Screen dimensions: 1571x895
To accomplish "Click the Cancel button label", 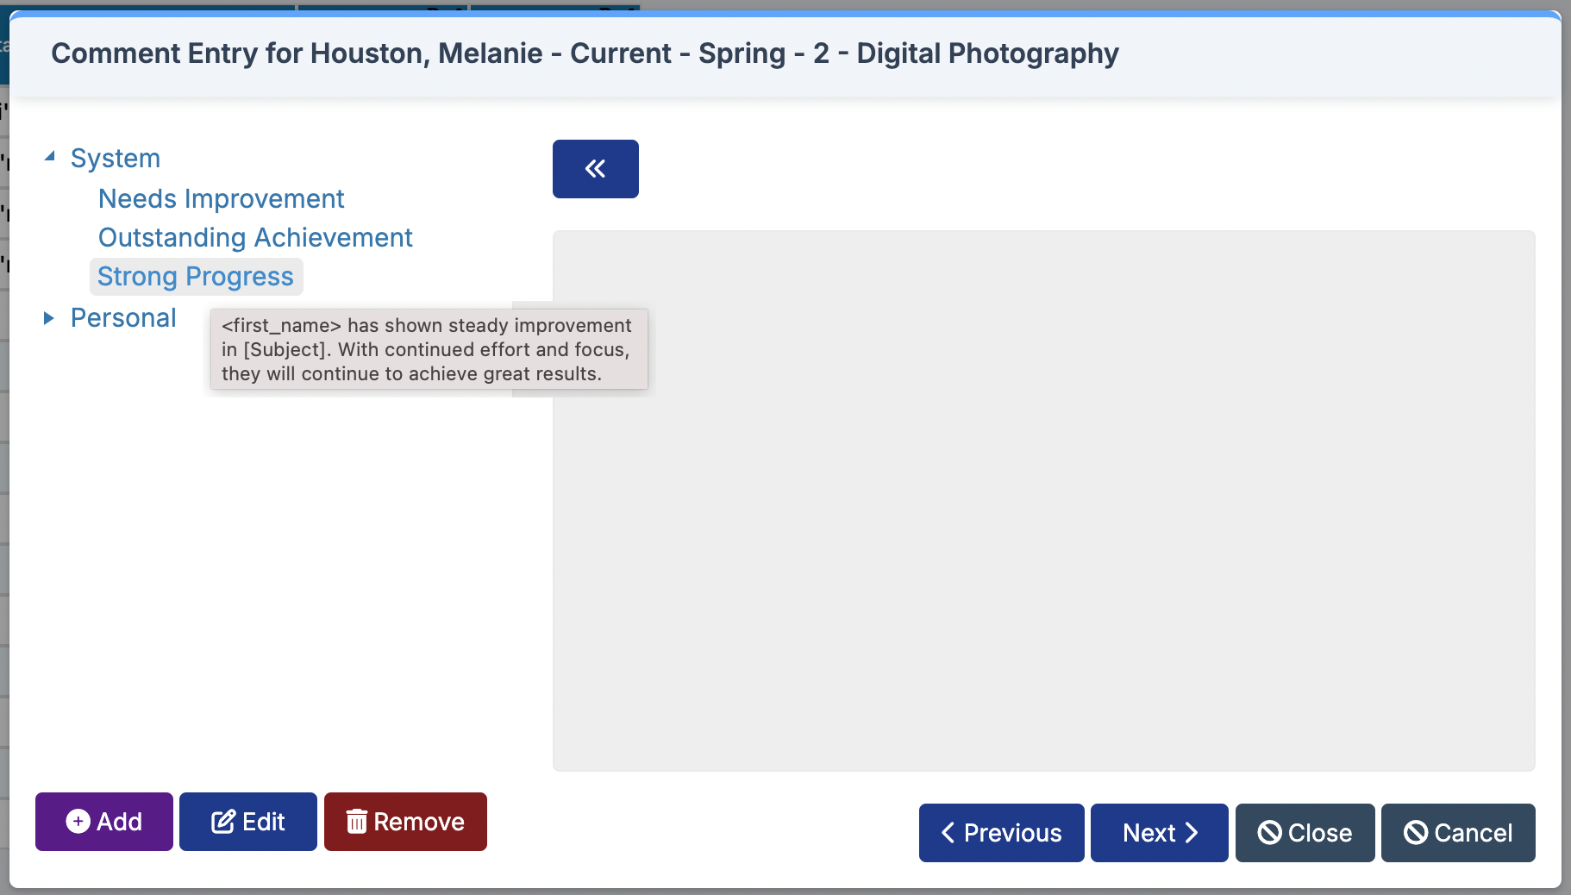I will point(1474,833).
